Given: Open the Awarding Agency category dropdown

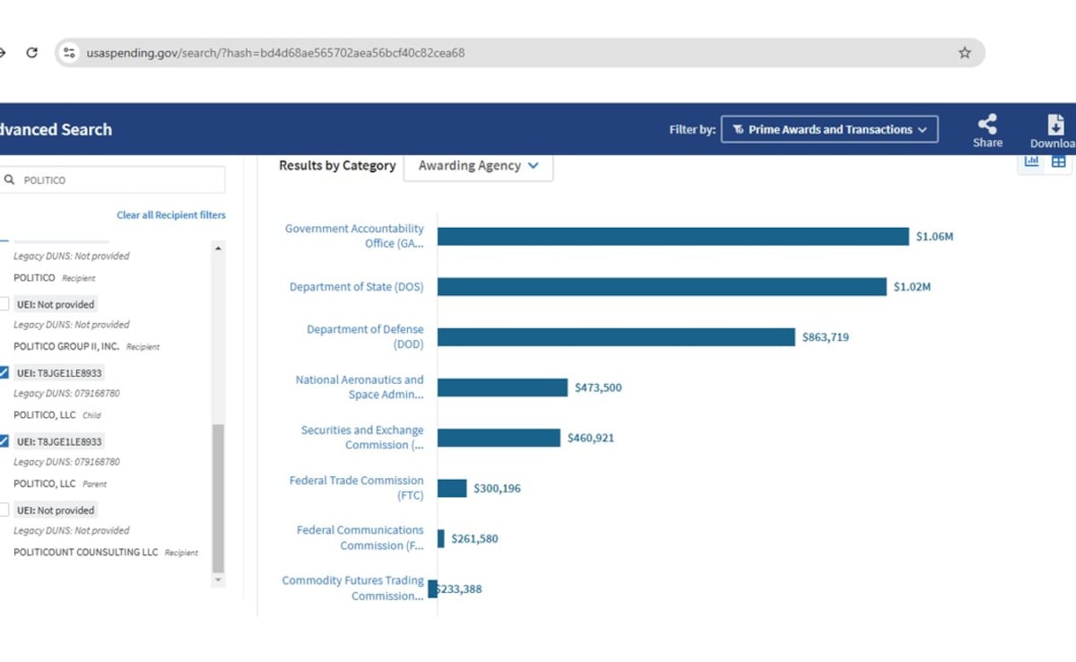Looking at the screenshot, I should (x=478, y=166).
